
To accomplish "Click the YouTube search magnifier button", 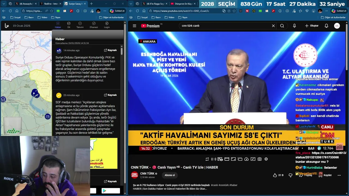I will click(x=282, y=26).
